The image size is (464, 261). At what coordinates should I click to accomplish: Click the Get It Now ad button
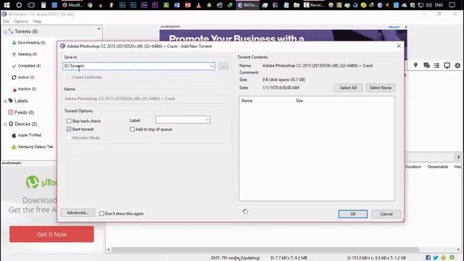pyautogui.click(x=51, y=234)
